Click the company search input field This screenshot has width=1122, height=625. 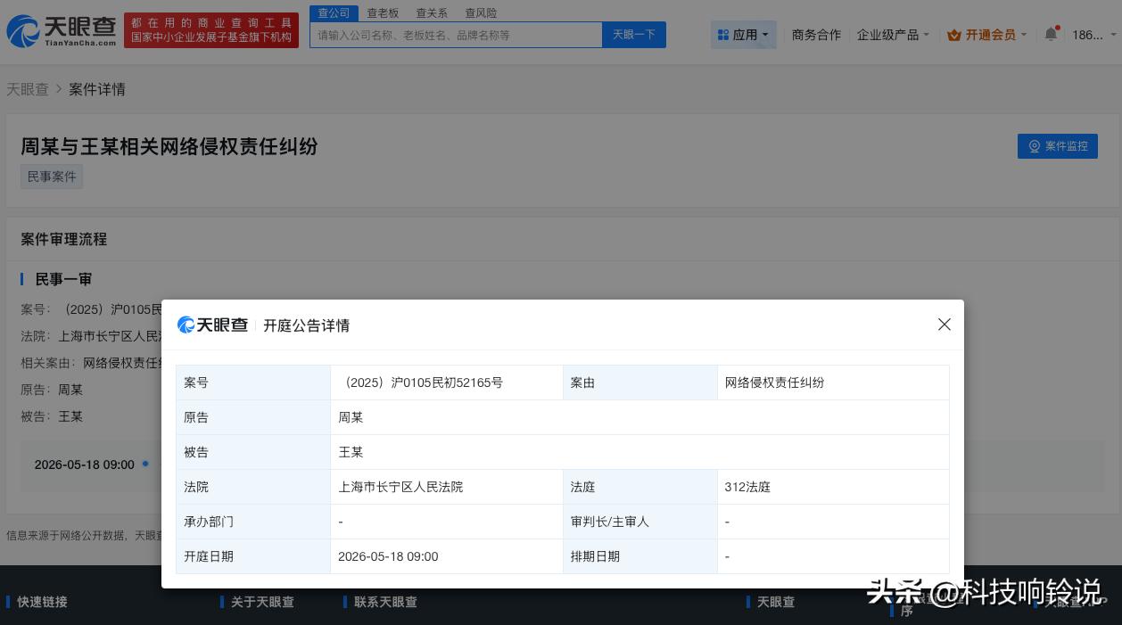pos(456,35)
